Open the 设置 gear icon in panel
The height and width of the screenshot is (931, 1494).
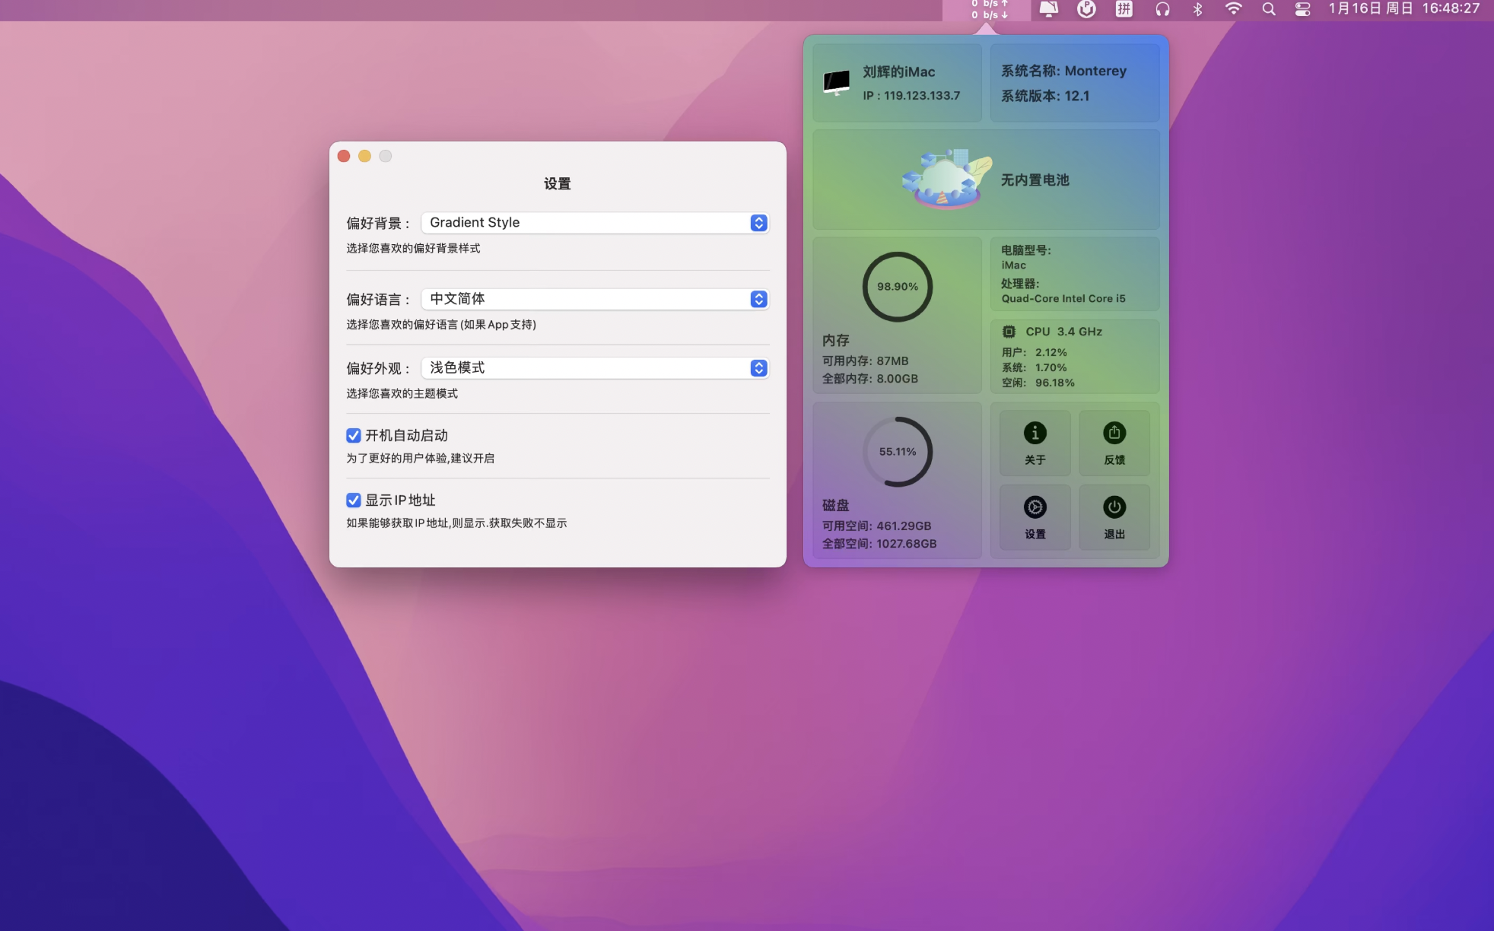click(1035, 507)
